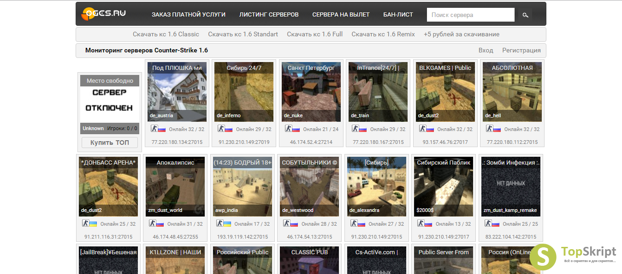Click Russian flag on BLKGAMES Public server

pyautogui.click(x=430, y=129)
